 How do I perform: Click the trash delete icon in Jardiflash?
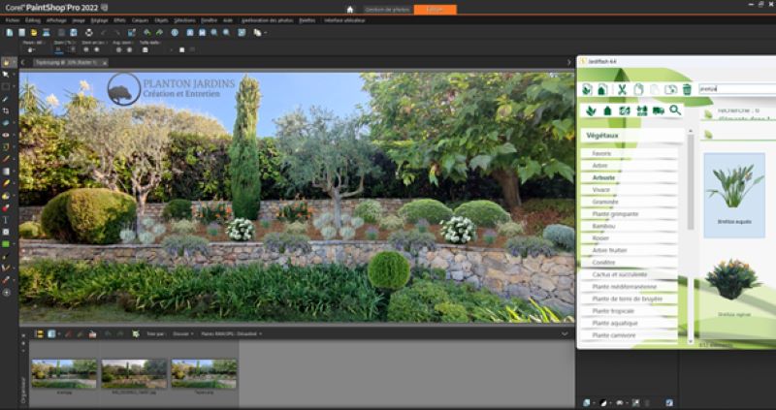(x=687, y=89)
